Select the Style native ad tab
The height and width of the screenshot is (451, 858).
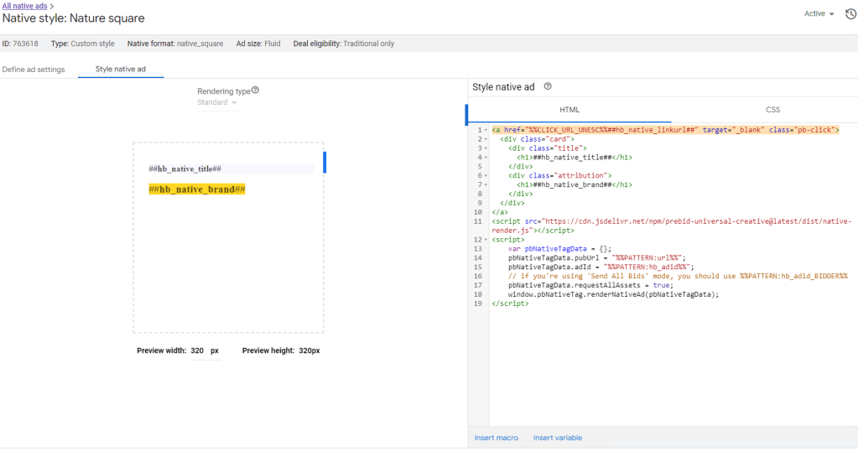tap(121, 70)
